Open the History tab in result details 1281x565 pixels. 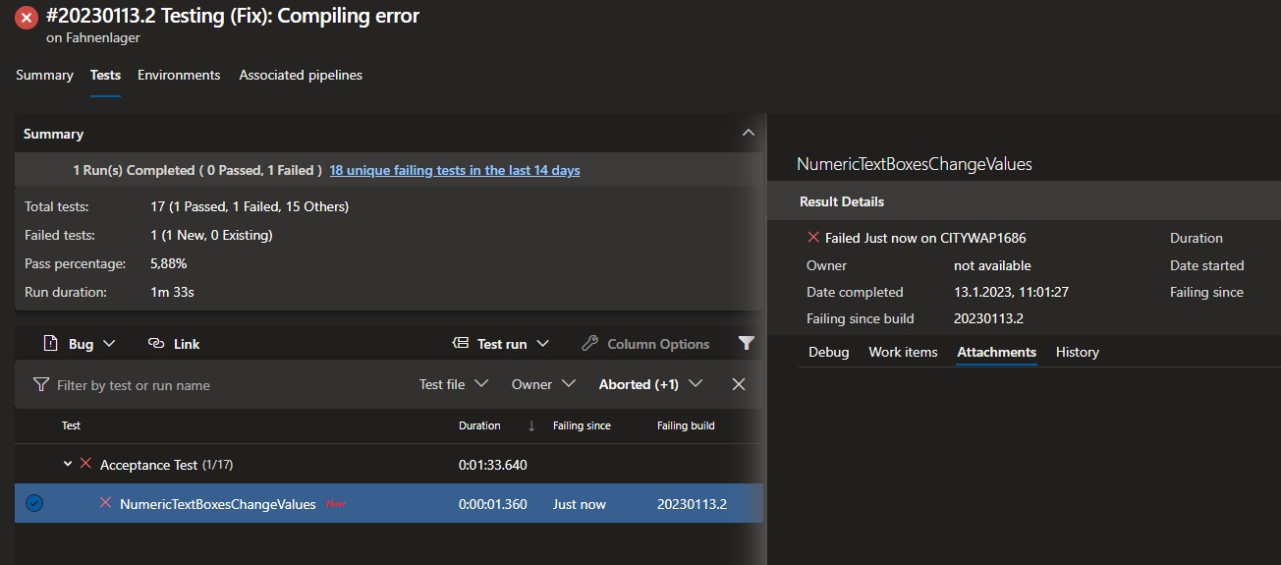click(x=1077, y=352)
